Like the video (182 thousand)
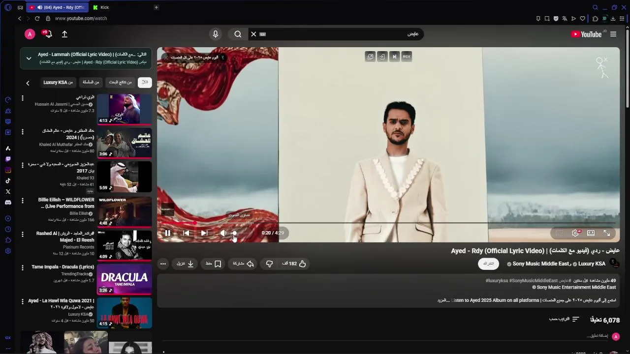Screen dimensions: 630x354 click(x=294, y=264)
